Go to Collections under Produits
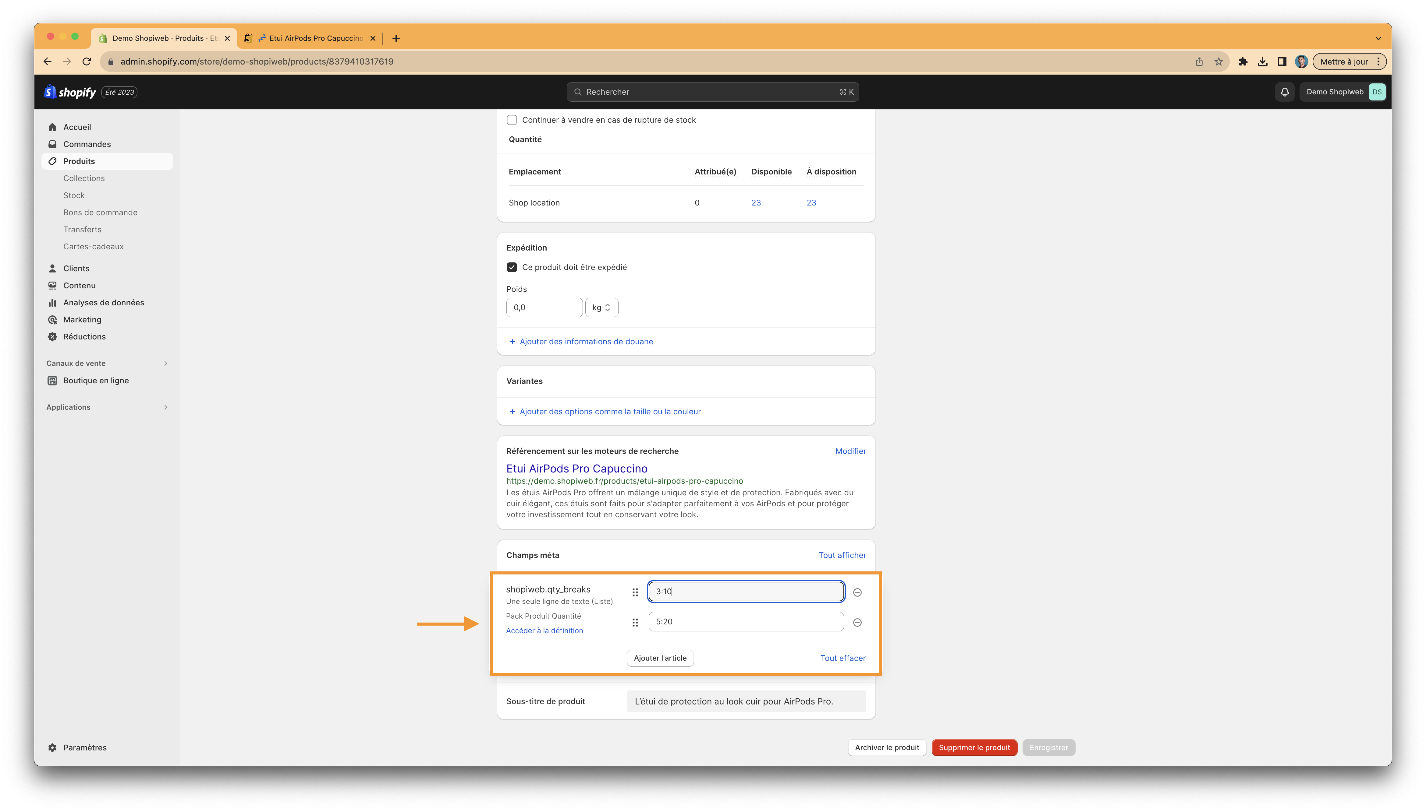Viewport: 1426px width, 811px height. tap(83, 178)
